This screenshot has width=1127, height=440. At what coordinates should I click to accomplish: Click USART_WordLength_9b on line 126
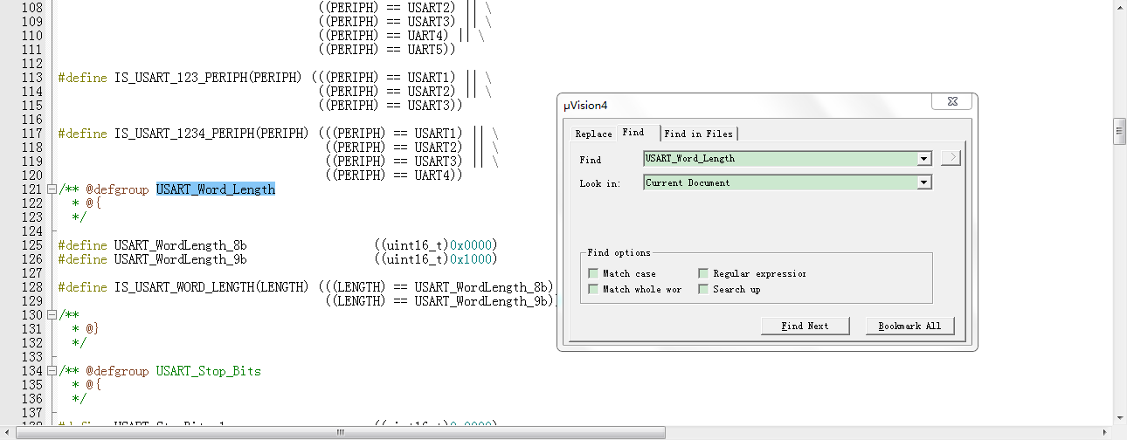coord(181,259)
